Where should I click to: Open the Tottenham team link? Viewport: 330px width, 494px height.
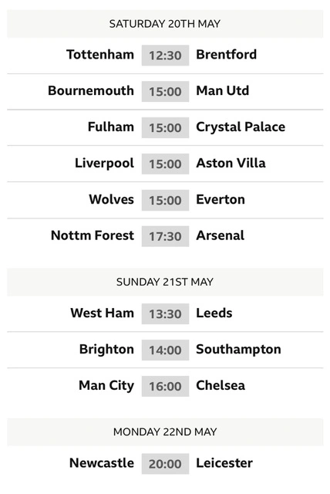tap(100, 55)
